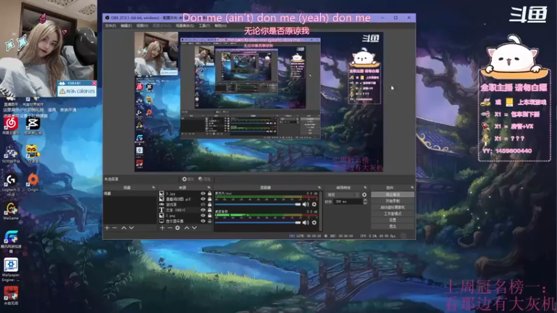Move selected source up in Sources list
This screenshot has height=313, width=557.
tap(187, 228)
